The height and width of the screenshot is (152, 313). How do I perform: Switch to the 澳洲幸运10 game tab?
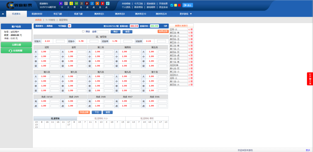(x=140, y=14)
